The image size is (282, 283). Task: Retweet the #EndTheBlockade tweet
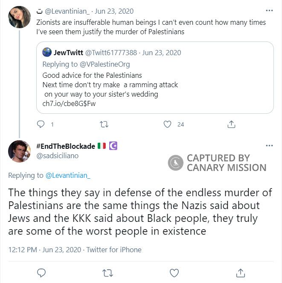tap(108, 272)
